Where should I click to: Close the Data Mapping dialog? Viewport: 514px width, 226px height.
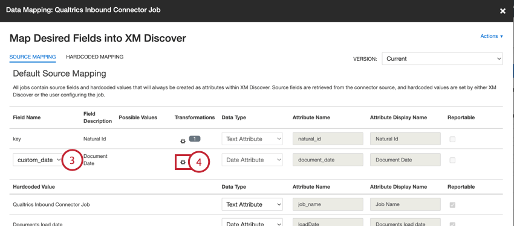point(503,11)
